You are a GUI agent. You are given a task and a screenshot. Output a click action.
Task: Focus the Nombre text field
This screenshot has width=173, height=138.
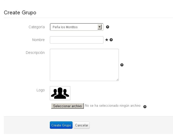pos(77,40)
